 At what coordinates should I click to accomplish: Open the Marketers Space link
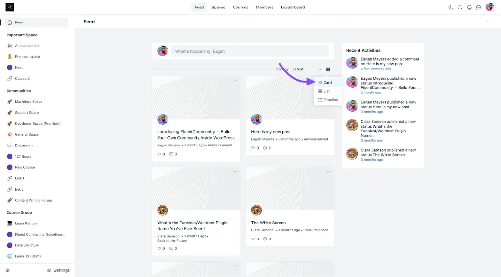coord(28,102)
